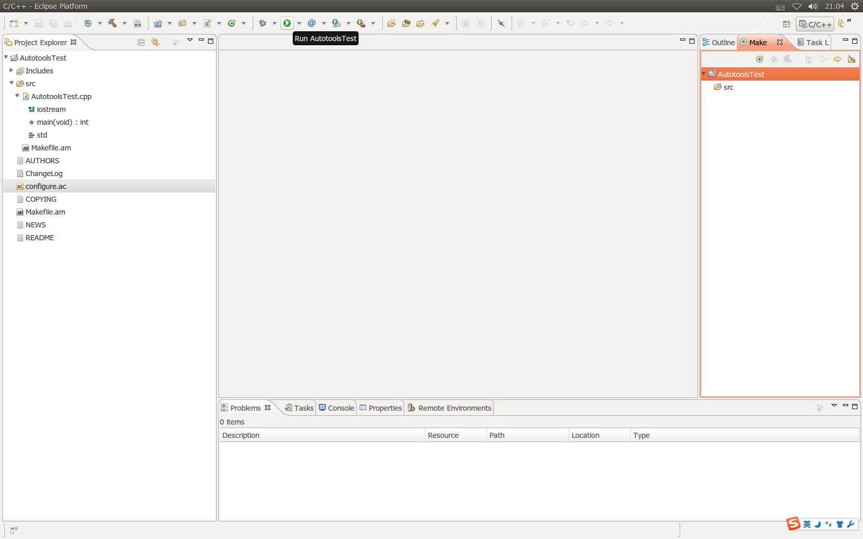The height and width of the screenshot is (539, 863).
Task: Switch to the Task List tab
Action: tap(813, 43)
